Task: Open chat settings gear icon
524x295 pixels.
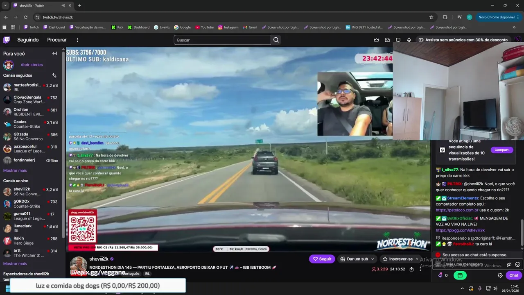Action: pos(500,275)
